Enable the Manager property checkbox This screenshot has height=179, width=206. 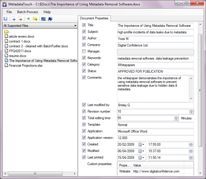(84, 51)
